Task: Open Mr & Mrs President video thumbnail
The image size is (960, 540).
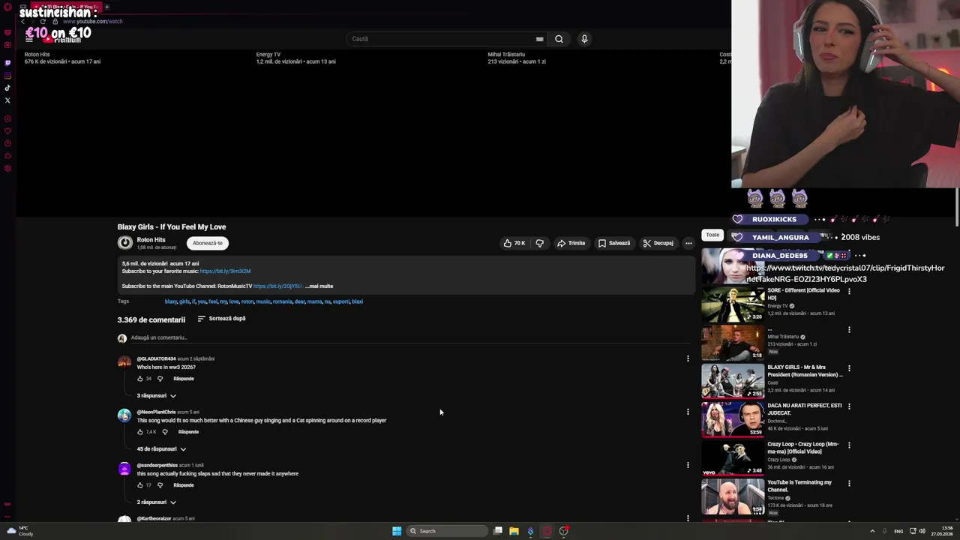Action: point(733,381)
